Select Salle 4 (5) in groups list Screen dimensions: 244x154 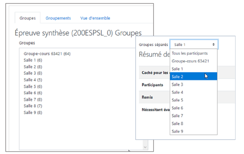(x=33, y=80)
